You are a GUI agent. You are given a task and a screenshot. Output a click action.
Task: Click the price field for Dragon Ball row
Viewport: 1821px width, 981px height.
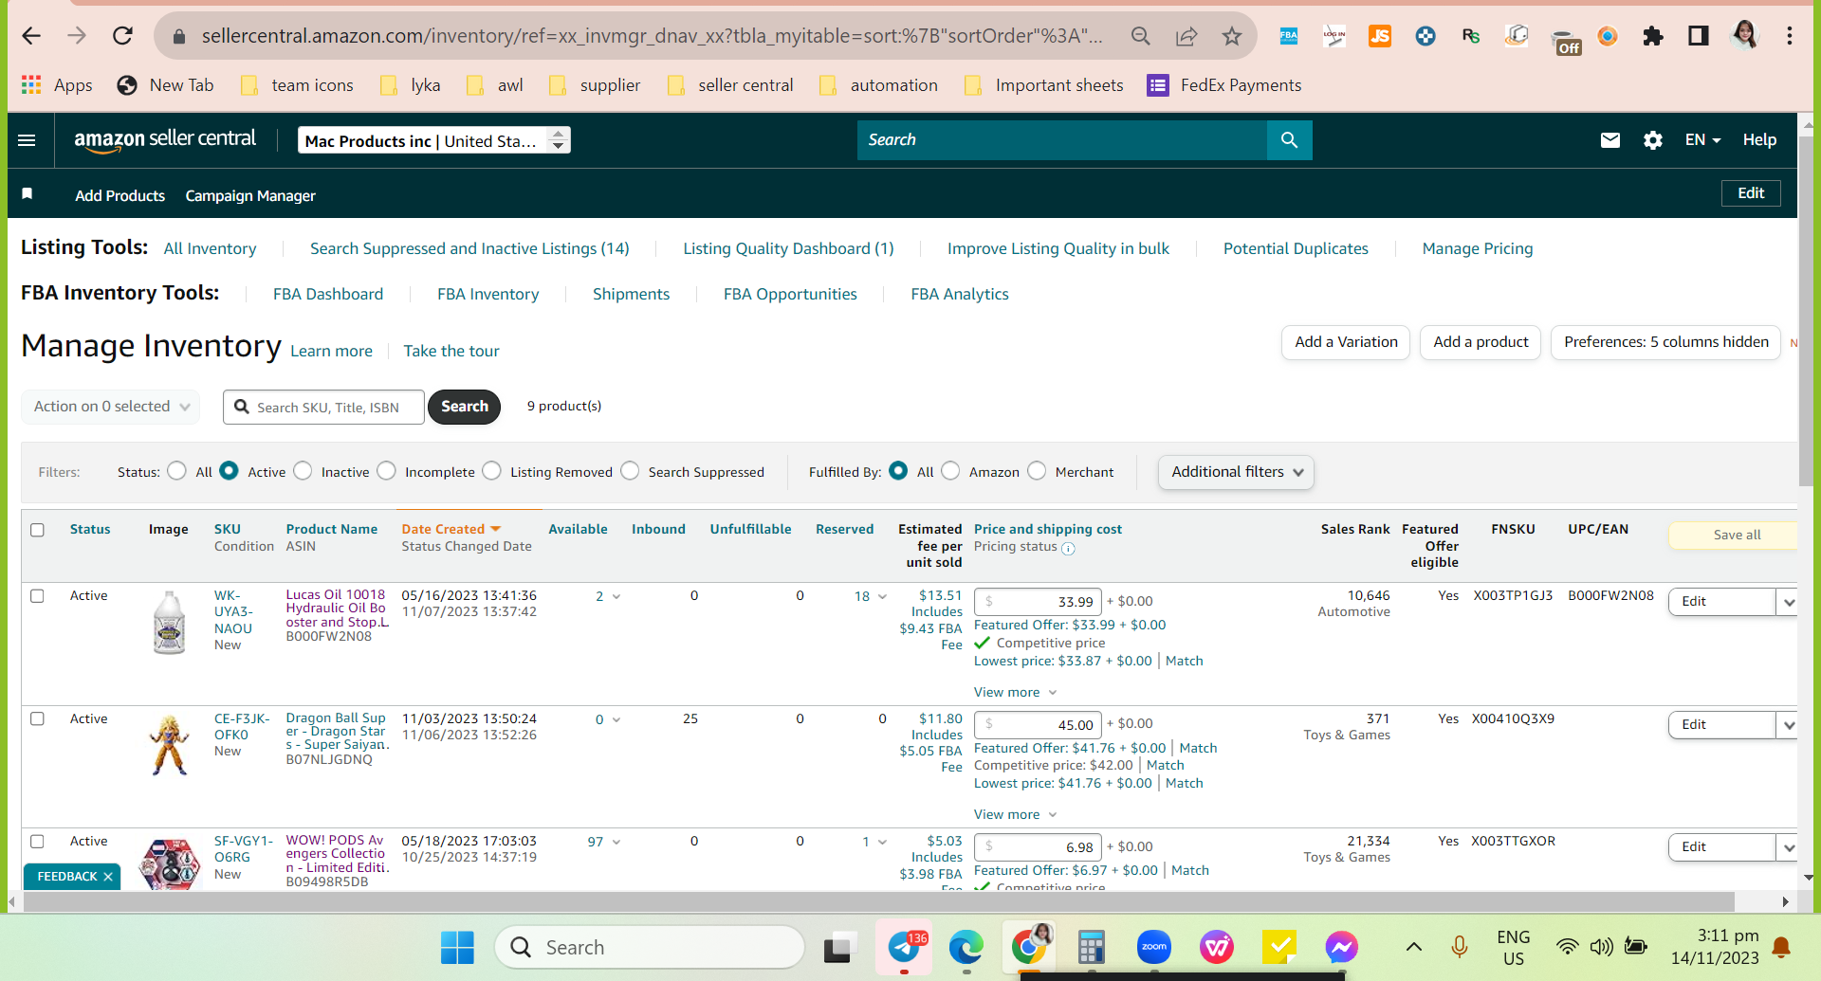click(x=1038, y=725)
